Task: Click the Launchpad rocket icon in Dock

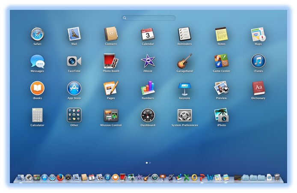Action: (29, 178)
